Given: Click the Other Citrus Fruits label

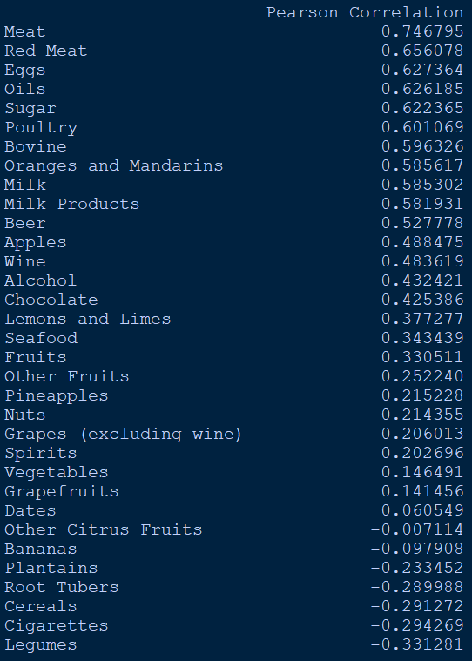Looking at the screenshot, I should pyautogui.click(x=104, y=529).
